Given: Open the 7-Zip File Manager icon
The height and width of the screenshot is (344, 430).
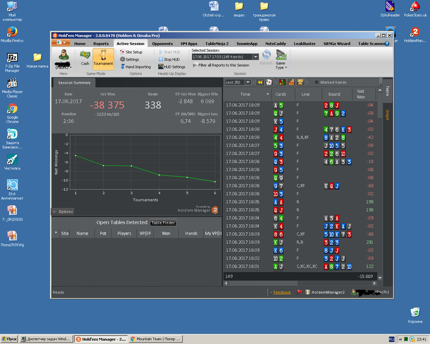Looking at the screenshot, I should click(12, 62).
